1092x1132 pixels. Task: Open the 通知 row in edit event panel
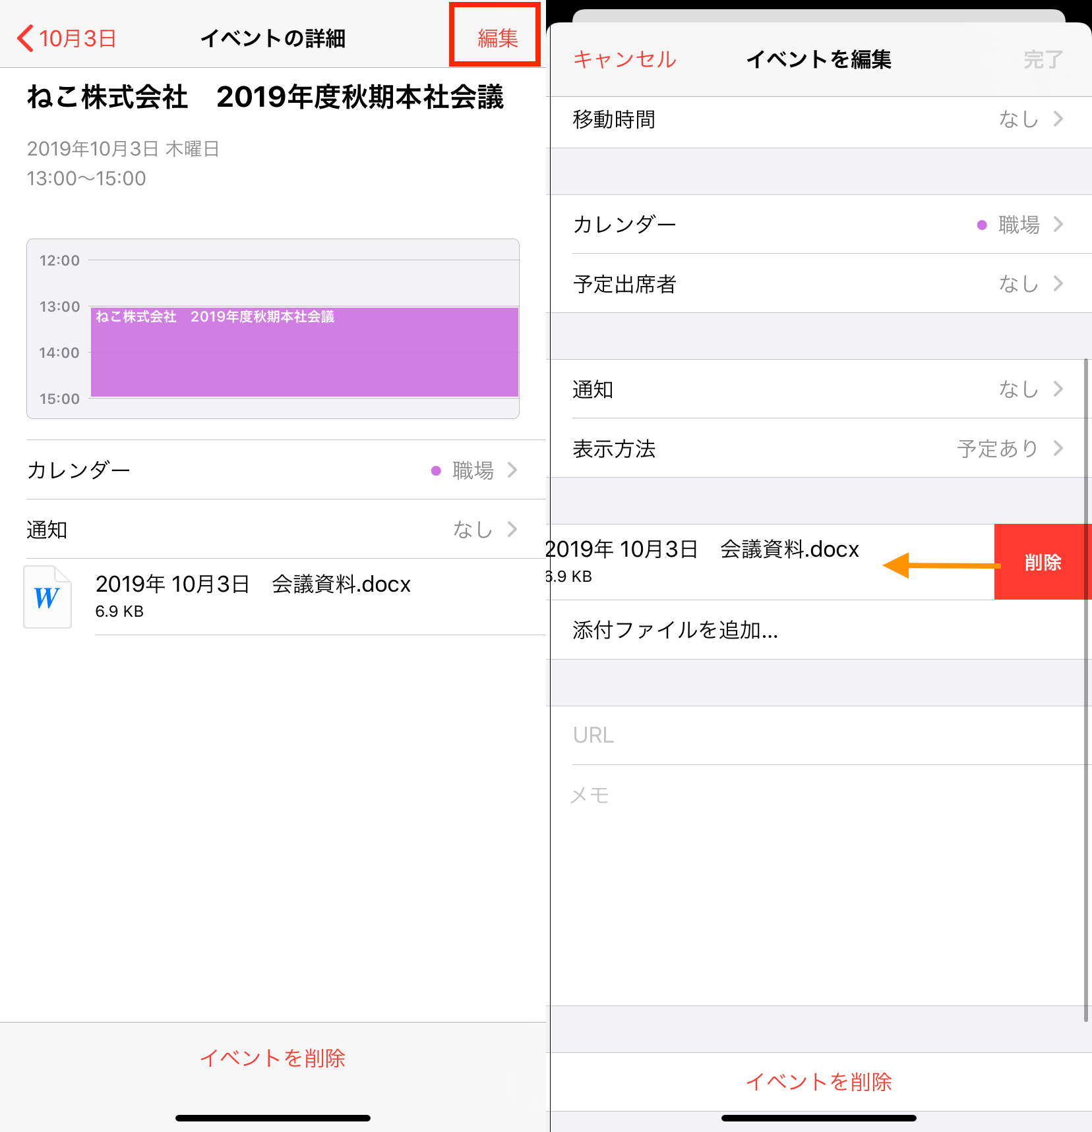coord(818,389)
